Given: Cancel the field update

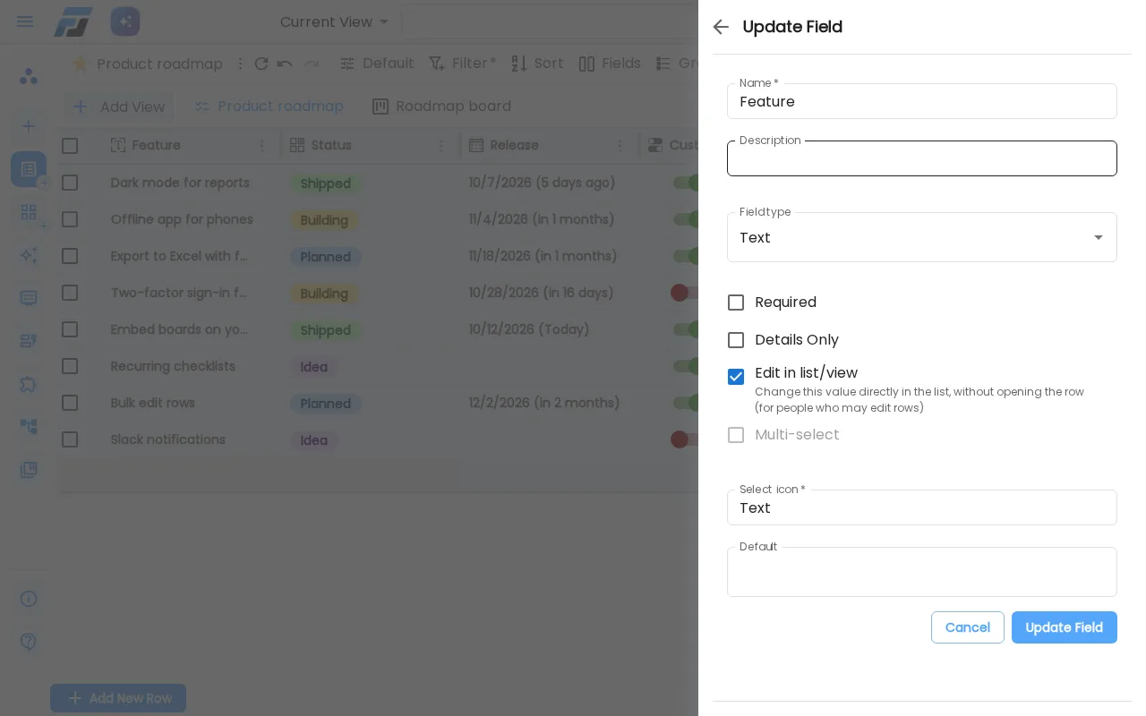Looking at the screenshot, I should [x=968, y=627].
